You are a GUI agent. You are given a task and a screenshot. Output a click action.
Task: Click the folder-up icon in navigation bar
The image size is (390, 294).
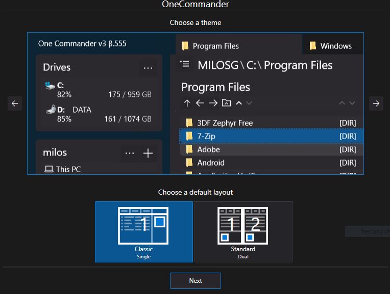click(x=226, y=103)
